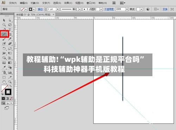Select the Free Transform tool
The image size is (176, 130).
click(10, 53)
